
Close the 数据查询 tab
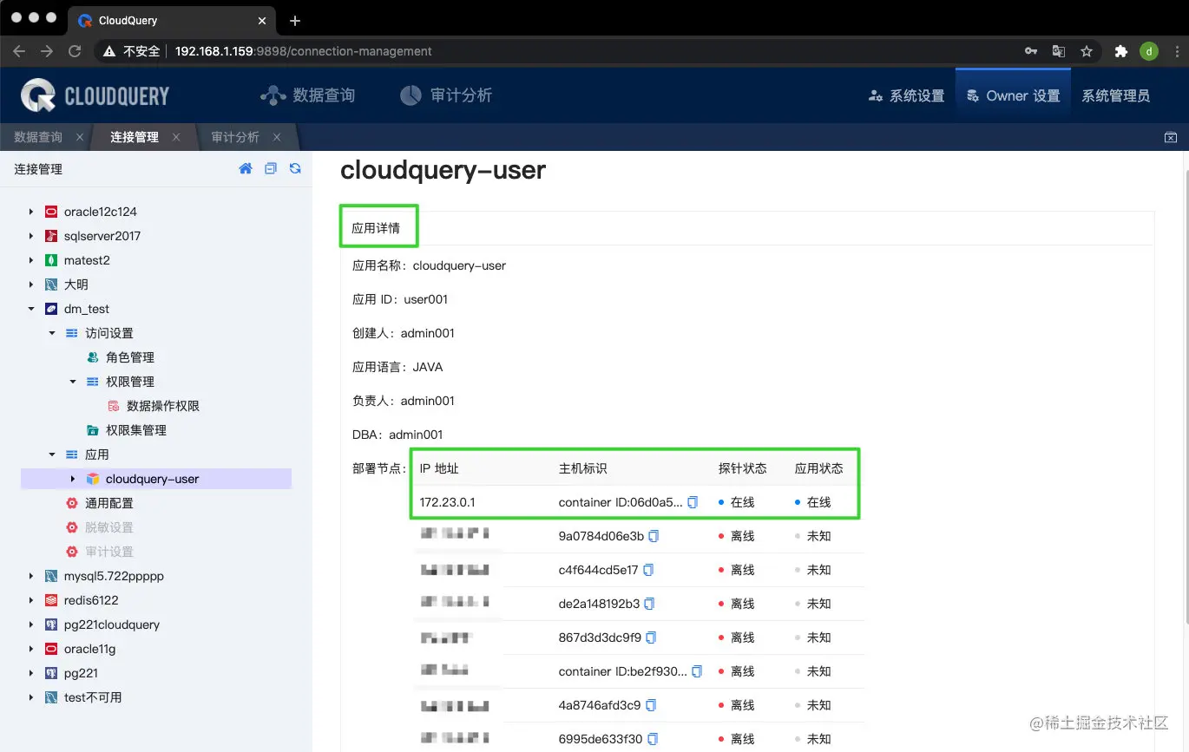point(80,137)
